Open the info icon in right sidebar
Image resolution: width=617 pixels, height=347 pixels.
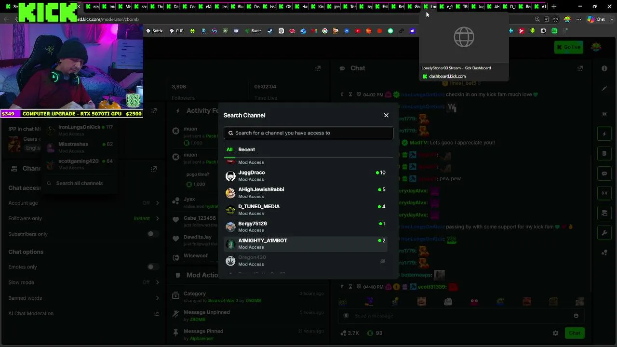tap(604, 68)
